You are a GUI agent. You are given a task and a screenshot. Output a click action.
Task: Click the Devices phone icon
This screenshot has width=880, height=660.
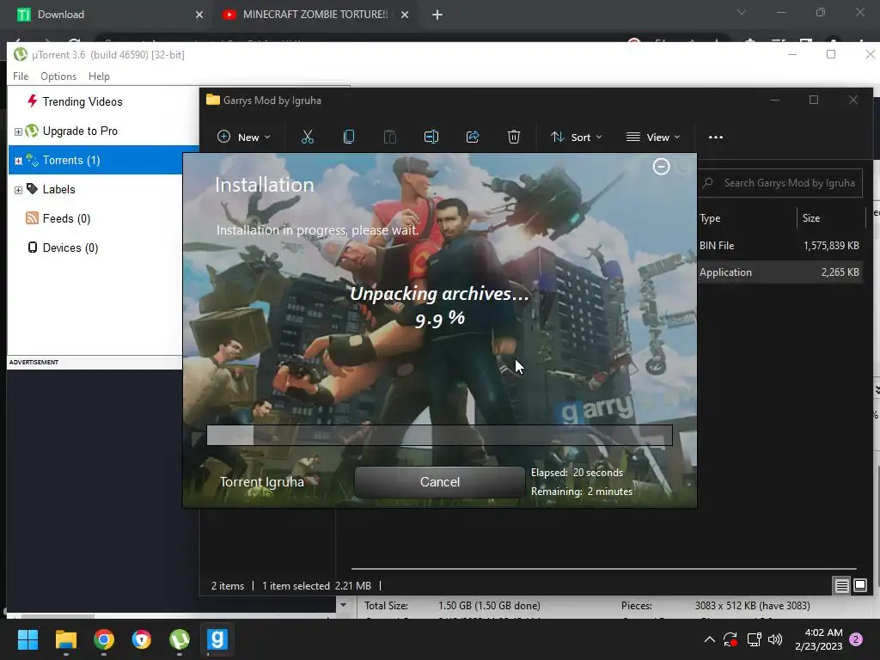(33, 247)
